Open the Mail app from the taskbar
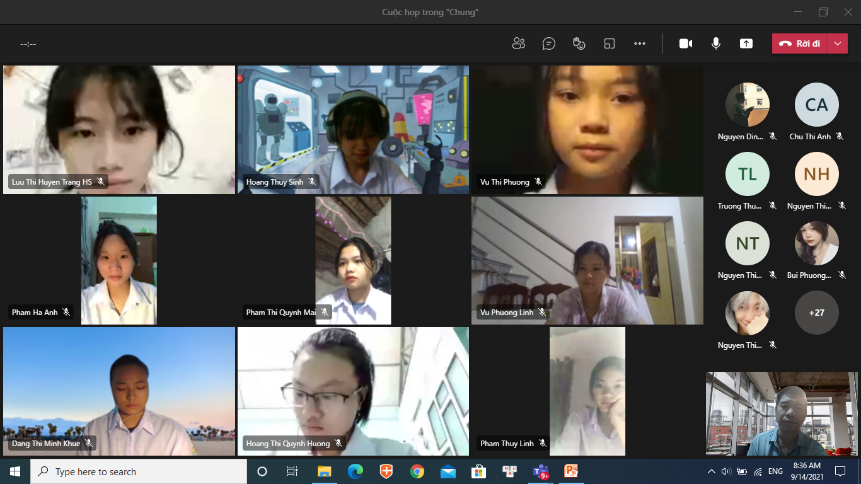The image size is (861, 484). point(448,471)
